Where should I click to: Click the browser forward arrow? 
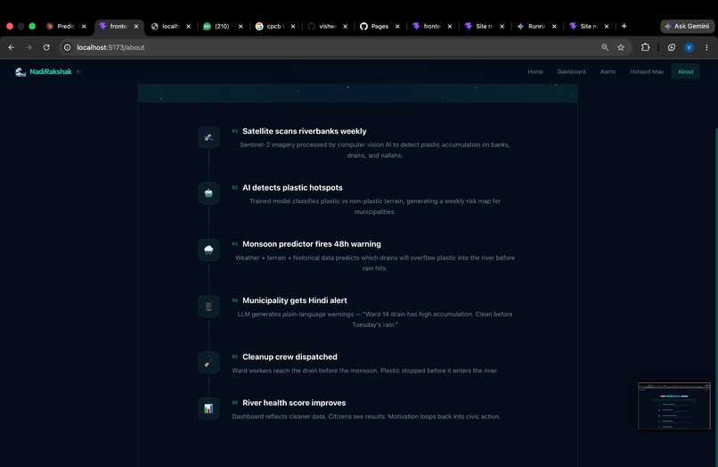click(29, 47)
